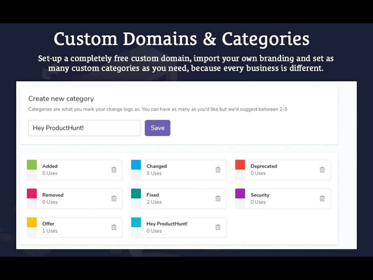Image resolution: width=373 pixels, height=280 pixels.
Task: Open the teal swatch for Fixed
Action: pos(136,194)
